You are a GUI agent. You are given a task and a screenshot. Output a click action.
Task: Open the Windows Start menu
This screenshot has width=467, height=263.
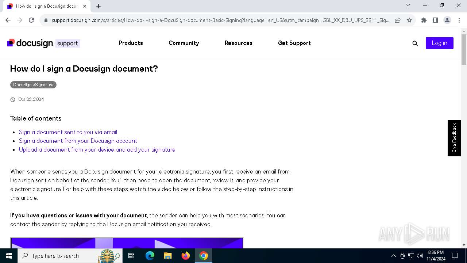coord(9,256)
